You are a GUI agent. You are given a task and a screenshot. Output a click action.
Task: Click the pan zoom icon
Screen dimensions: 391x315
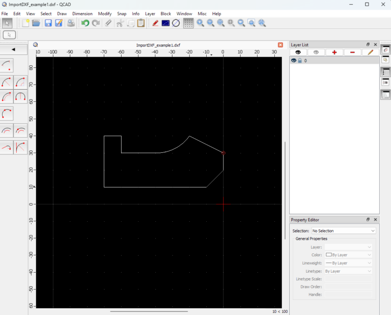pyautogui.click(x=262, y=23)
